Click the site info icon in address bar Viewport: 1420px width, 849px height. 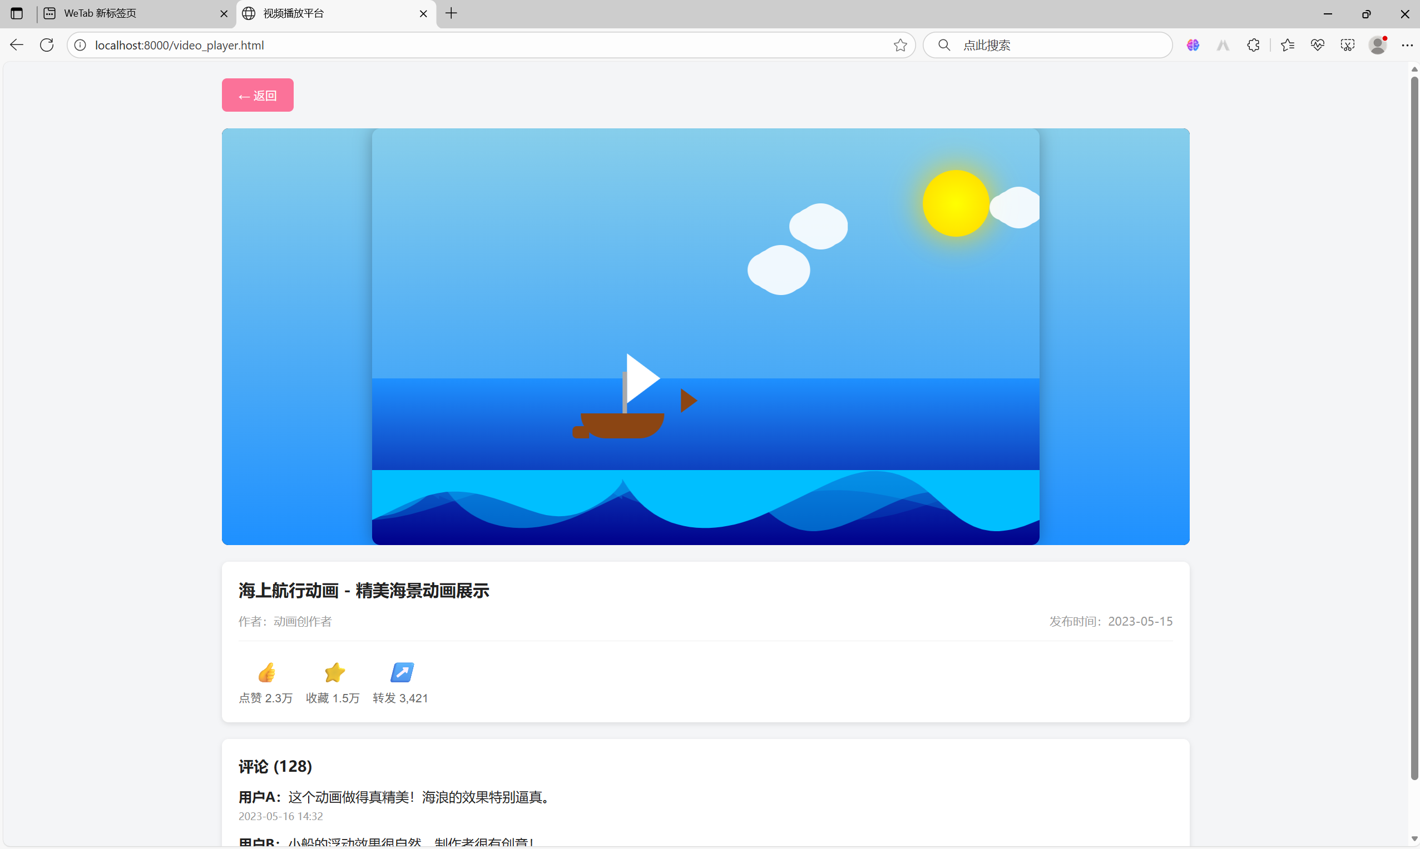[80, 45]
